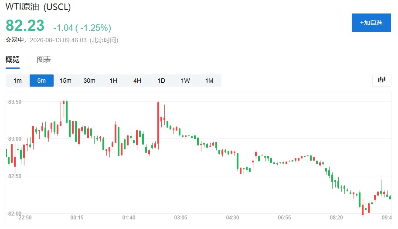Choose the 1H timeframe
This screenshot has width=398, height=229.
point(113,81)
